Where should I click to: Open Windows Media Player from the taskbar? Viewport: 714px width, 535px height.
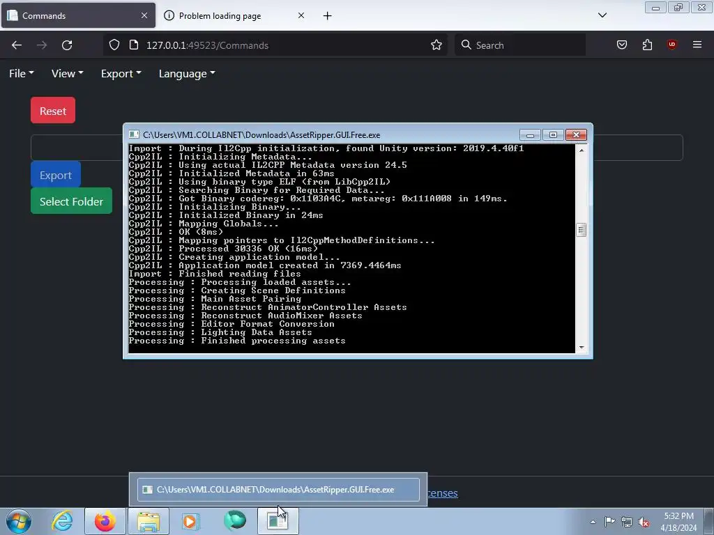[x=191, y=521]
